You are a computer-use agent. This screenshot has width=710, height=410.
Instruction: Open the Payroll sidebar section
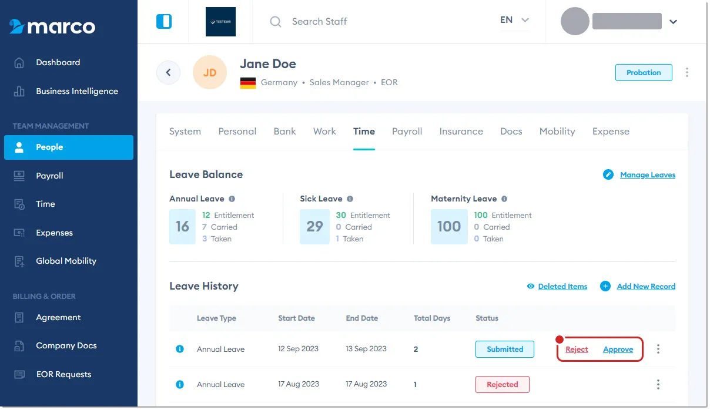click(x=69, y=176)
